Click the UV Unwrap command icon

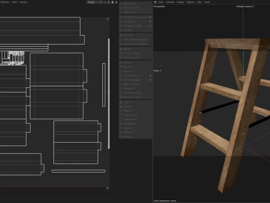121,21
